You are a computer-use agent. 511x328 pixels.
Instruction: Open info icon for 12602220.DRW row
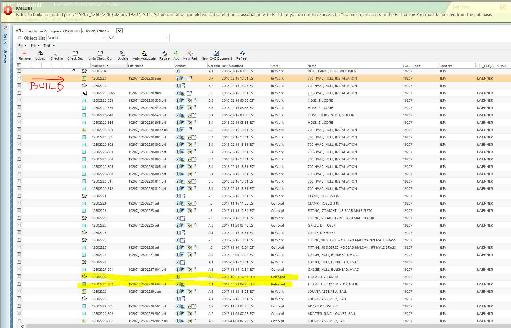point(178,93)
